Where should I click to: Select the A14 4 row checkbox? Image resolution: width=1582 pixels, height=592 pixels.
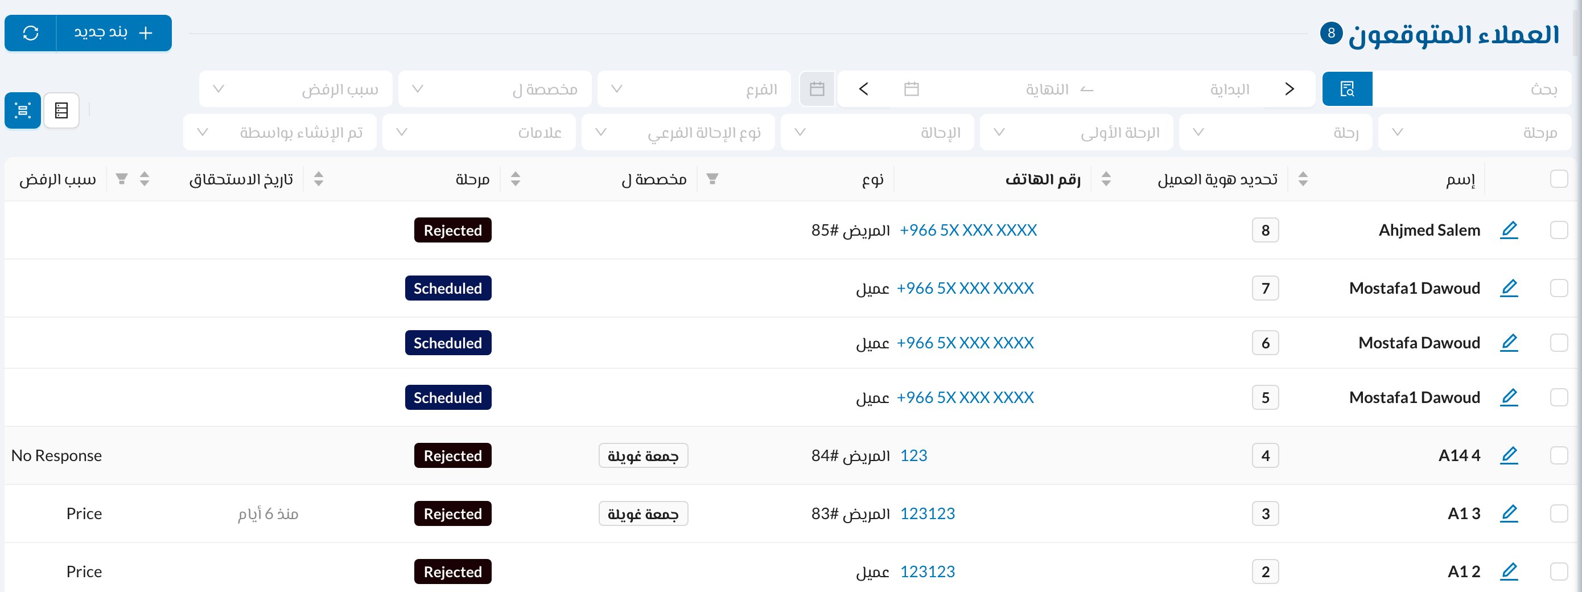(x=1559, y=455)
